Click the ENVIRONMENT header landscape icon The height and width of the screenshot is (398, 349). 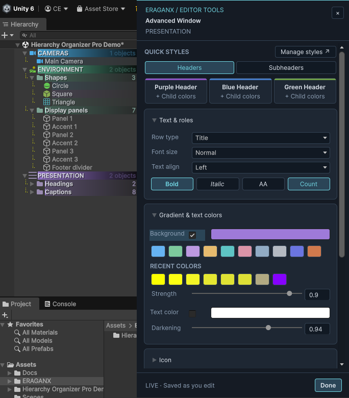click(x=33, y=69)
